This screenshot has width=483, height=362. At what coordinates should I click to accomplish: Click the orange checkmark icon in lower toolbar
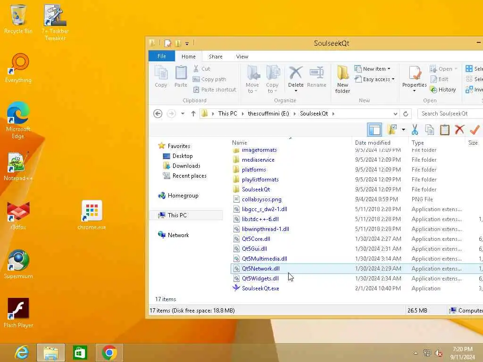coord(475,130)
